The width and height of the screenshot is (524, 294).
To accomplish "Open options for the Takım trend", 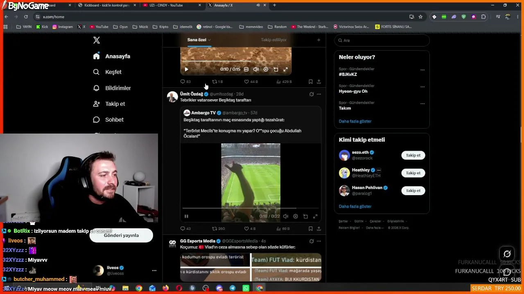I will click(422, 103).
